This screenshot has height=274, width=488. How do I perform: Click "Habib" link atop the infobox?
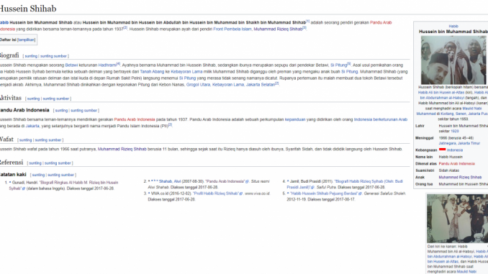453,26
